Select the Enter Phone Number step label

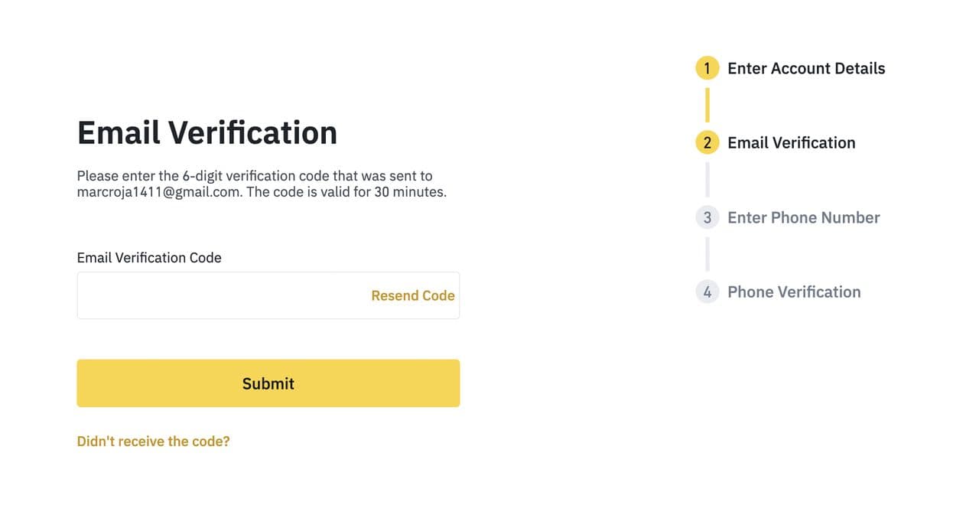[803, 217]
